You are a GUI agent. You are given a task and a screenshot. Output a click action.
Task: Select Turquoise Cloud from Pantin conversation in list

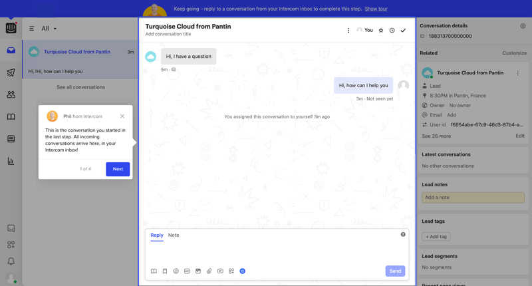(80, 60)
